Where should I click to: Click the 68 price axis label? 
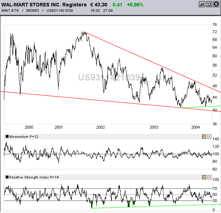(215, 40)
